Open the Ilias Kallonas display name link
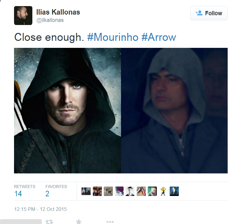The image size is (242, 224). tap(58, 12)
